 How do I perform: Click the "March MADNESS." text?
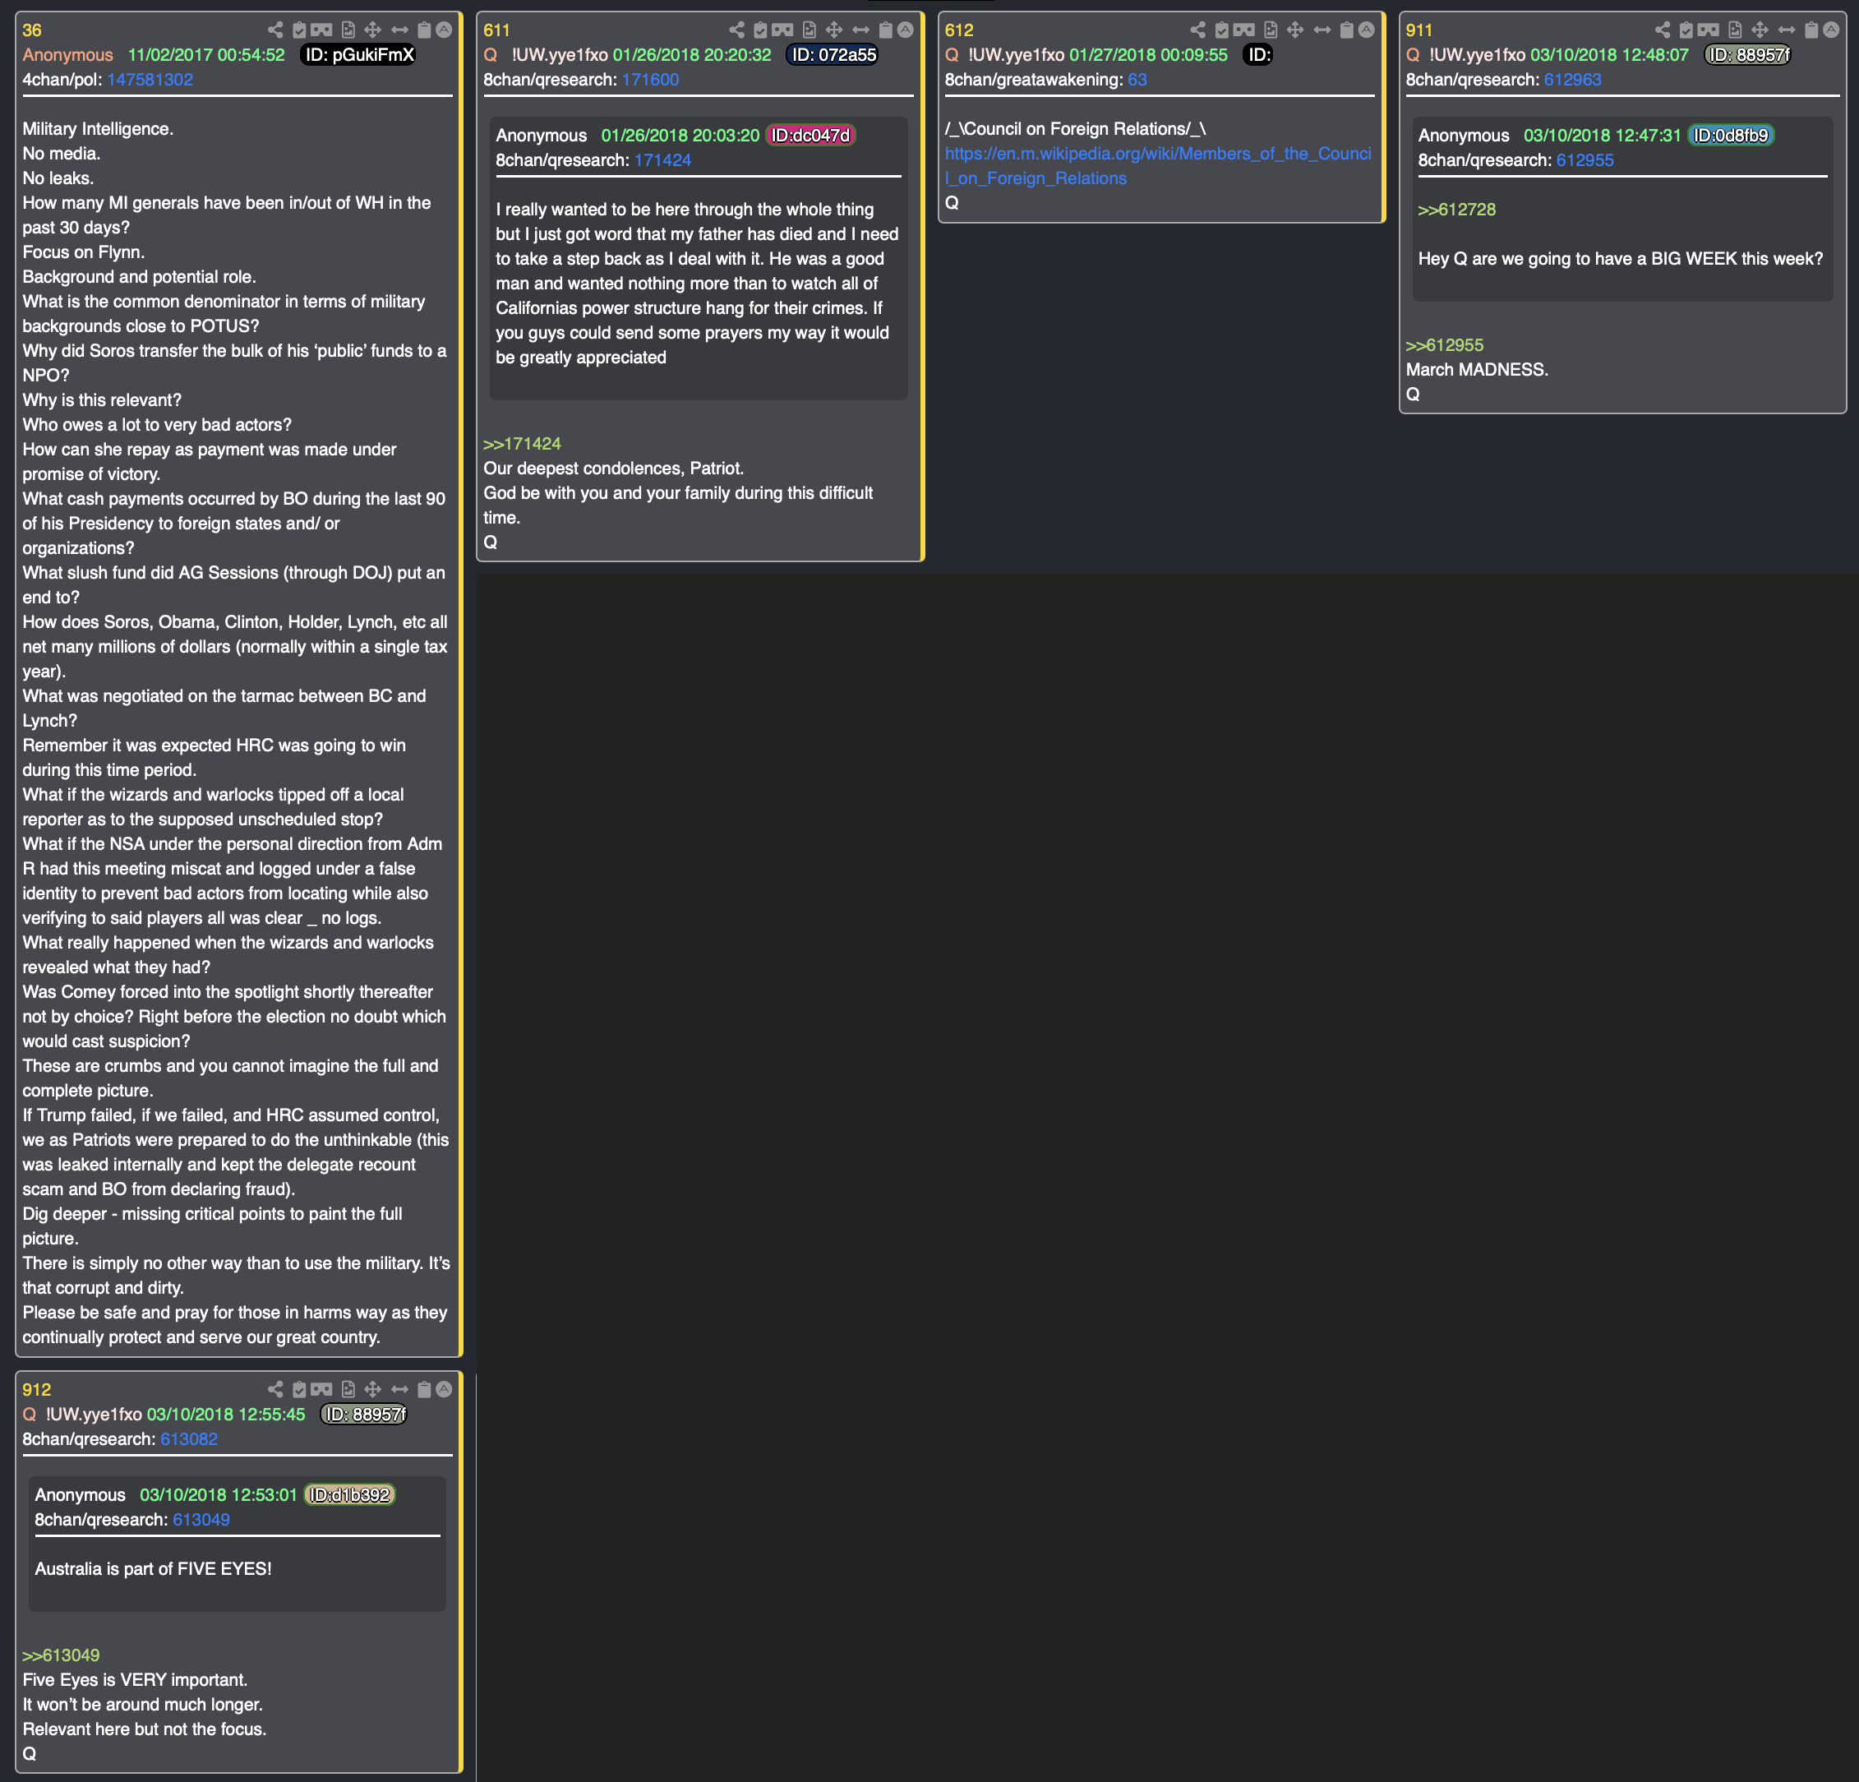(1477, 370)
